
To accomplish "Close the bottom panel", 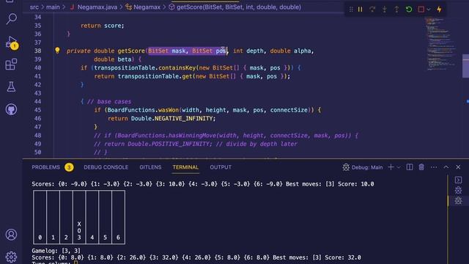I will pyautogui.click(x=458, y=167).
